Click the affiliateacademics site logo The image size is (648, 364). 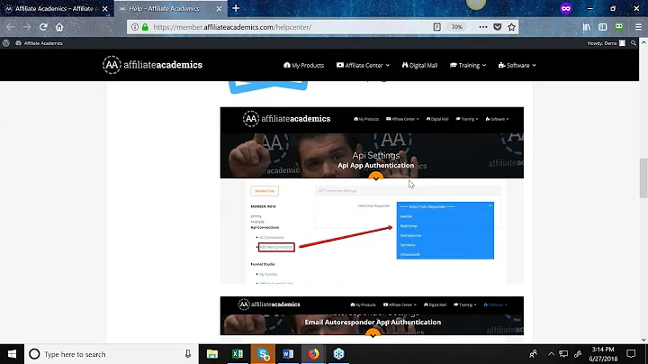tap(152, 65)
